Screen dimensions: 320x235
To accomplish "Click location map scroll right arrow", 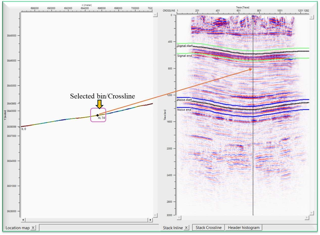I will [150, 220].
